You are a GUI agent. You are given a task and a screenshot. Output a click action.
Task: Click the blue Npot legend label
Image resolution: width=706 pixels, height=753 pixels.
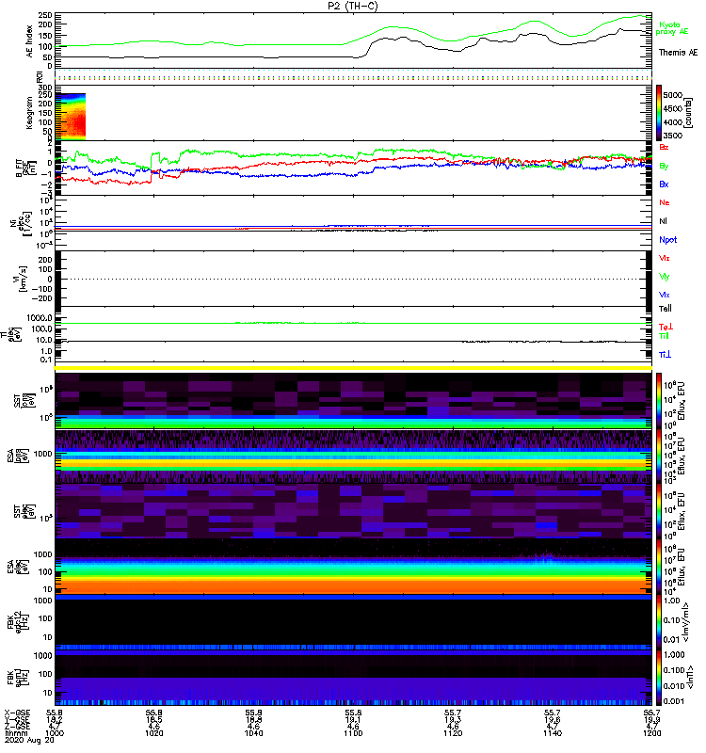(667, 240)
